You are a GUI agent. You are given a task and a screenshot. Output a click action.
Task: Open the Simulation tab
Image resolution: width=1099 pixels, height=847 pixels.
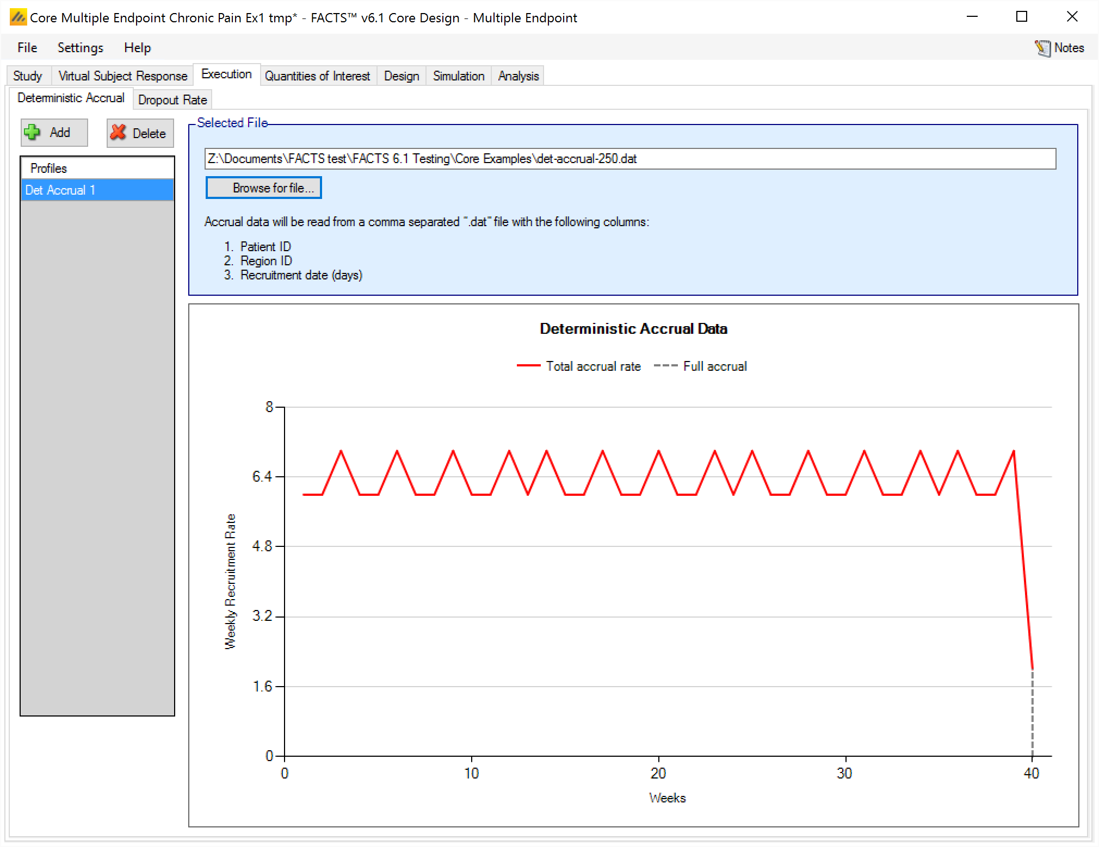tap(458, 76)
